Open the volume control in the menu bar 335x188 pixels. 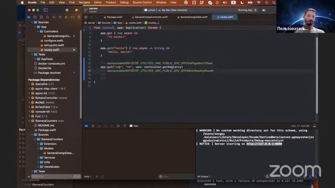click(225, 2)
